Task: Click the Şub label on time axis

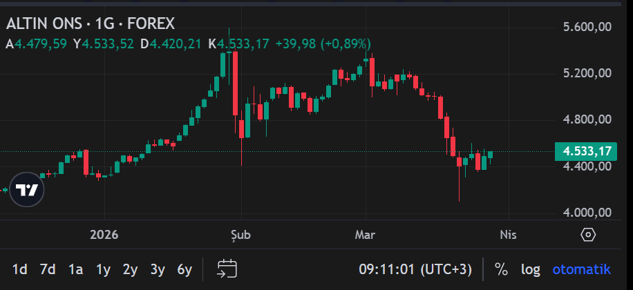Action: (240, 235)
